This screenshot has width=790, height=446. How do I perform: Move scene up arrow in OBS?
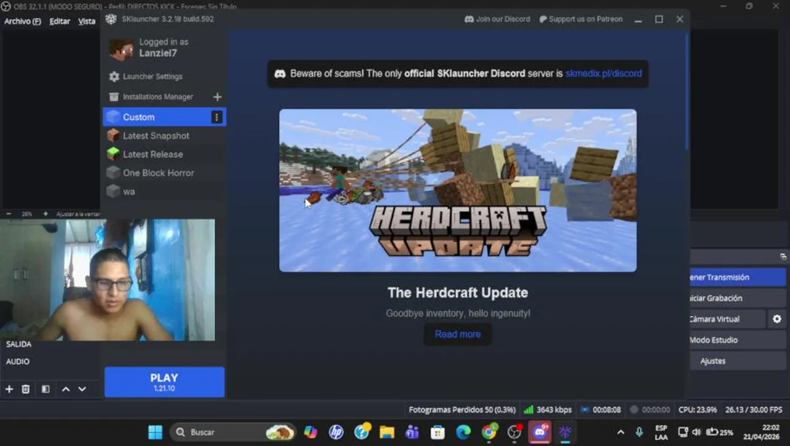tap(66, 389)
